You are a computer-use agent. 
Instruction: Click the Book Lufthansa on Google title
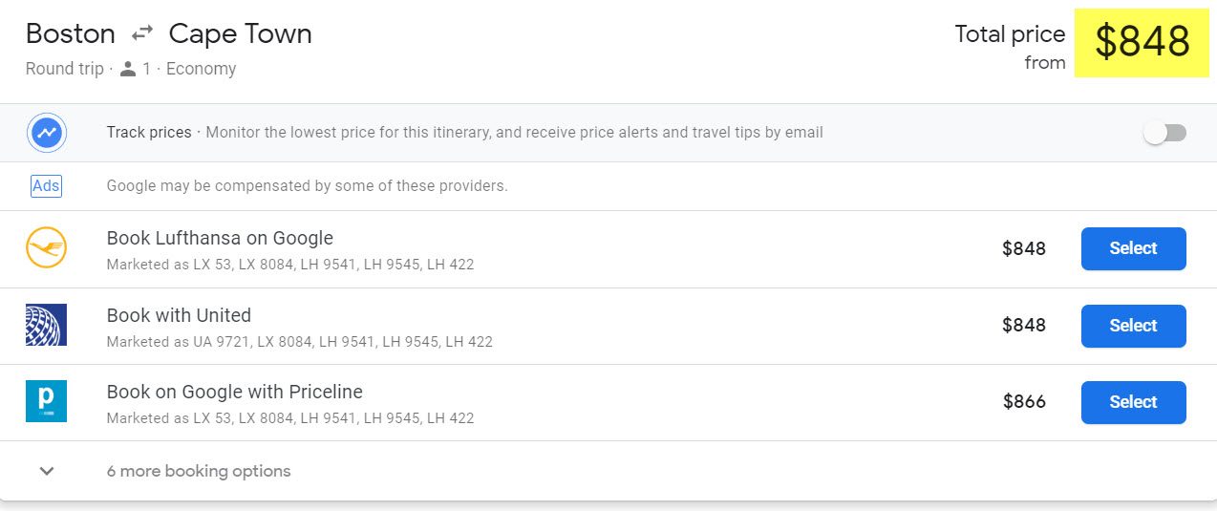(220, 238)
